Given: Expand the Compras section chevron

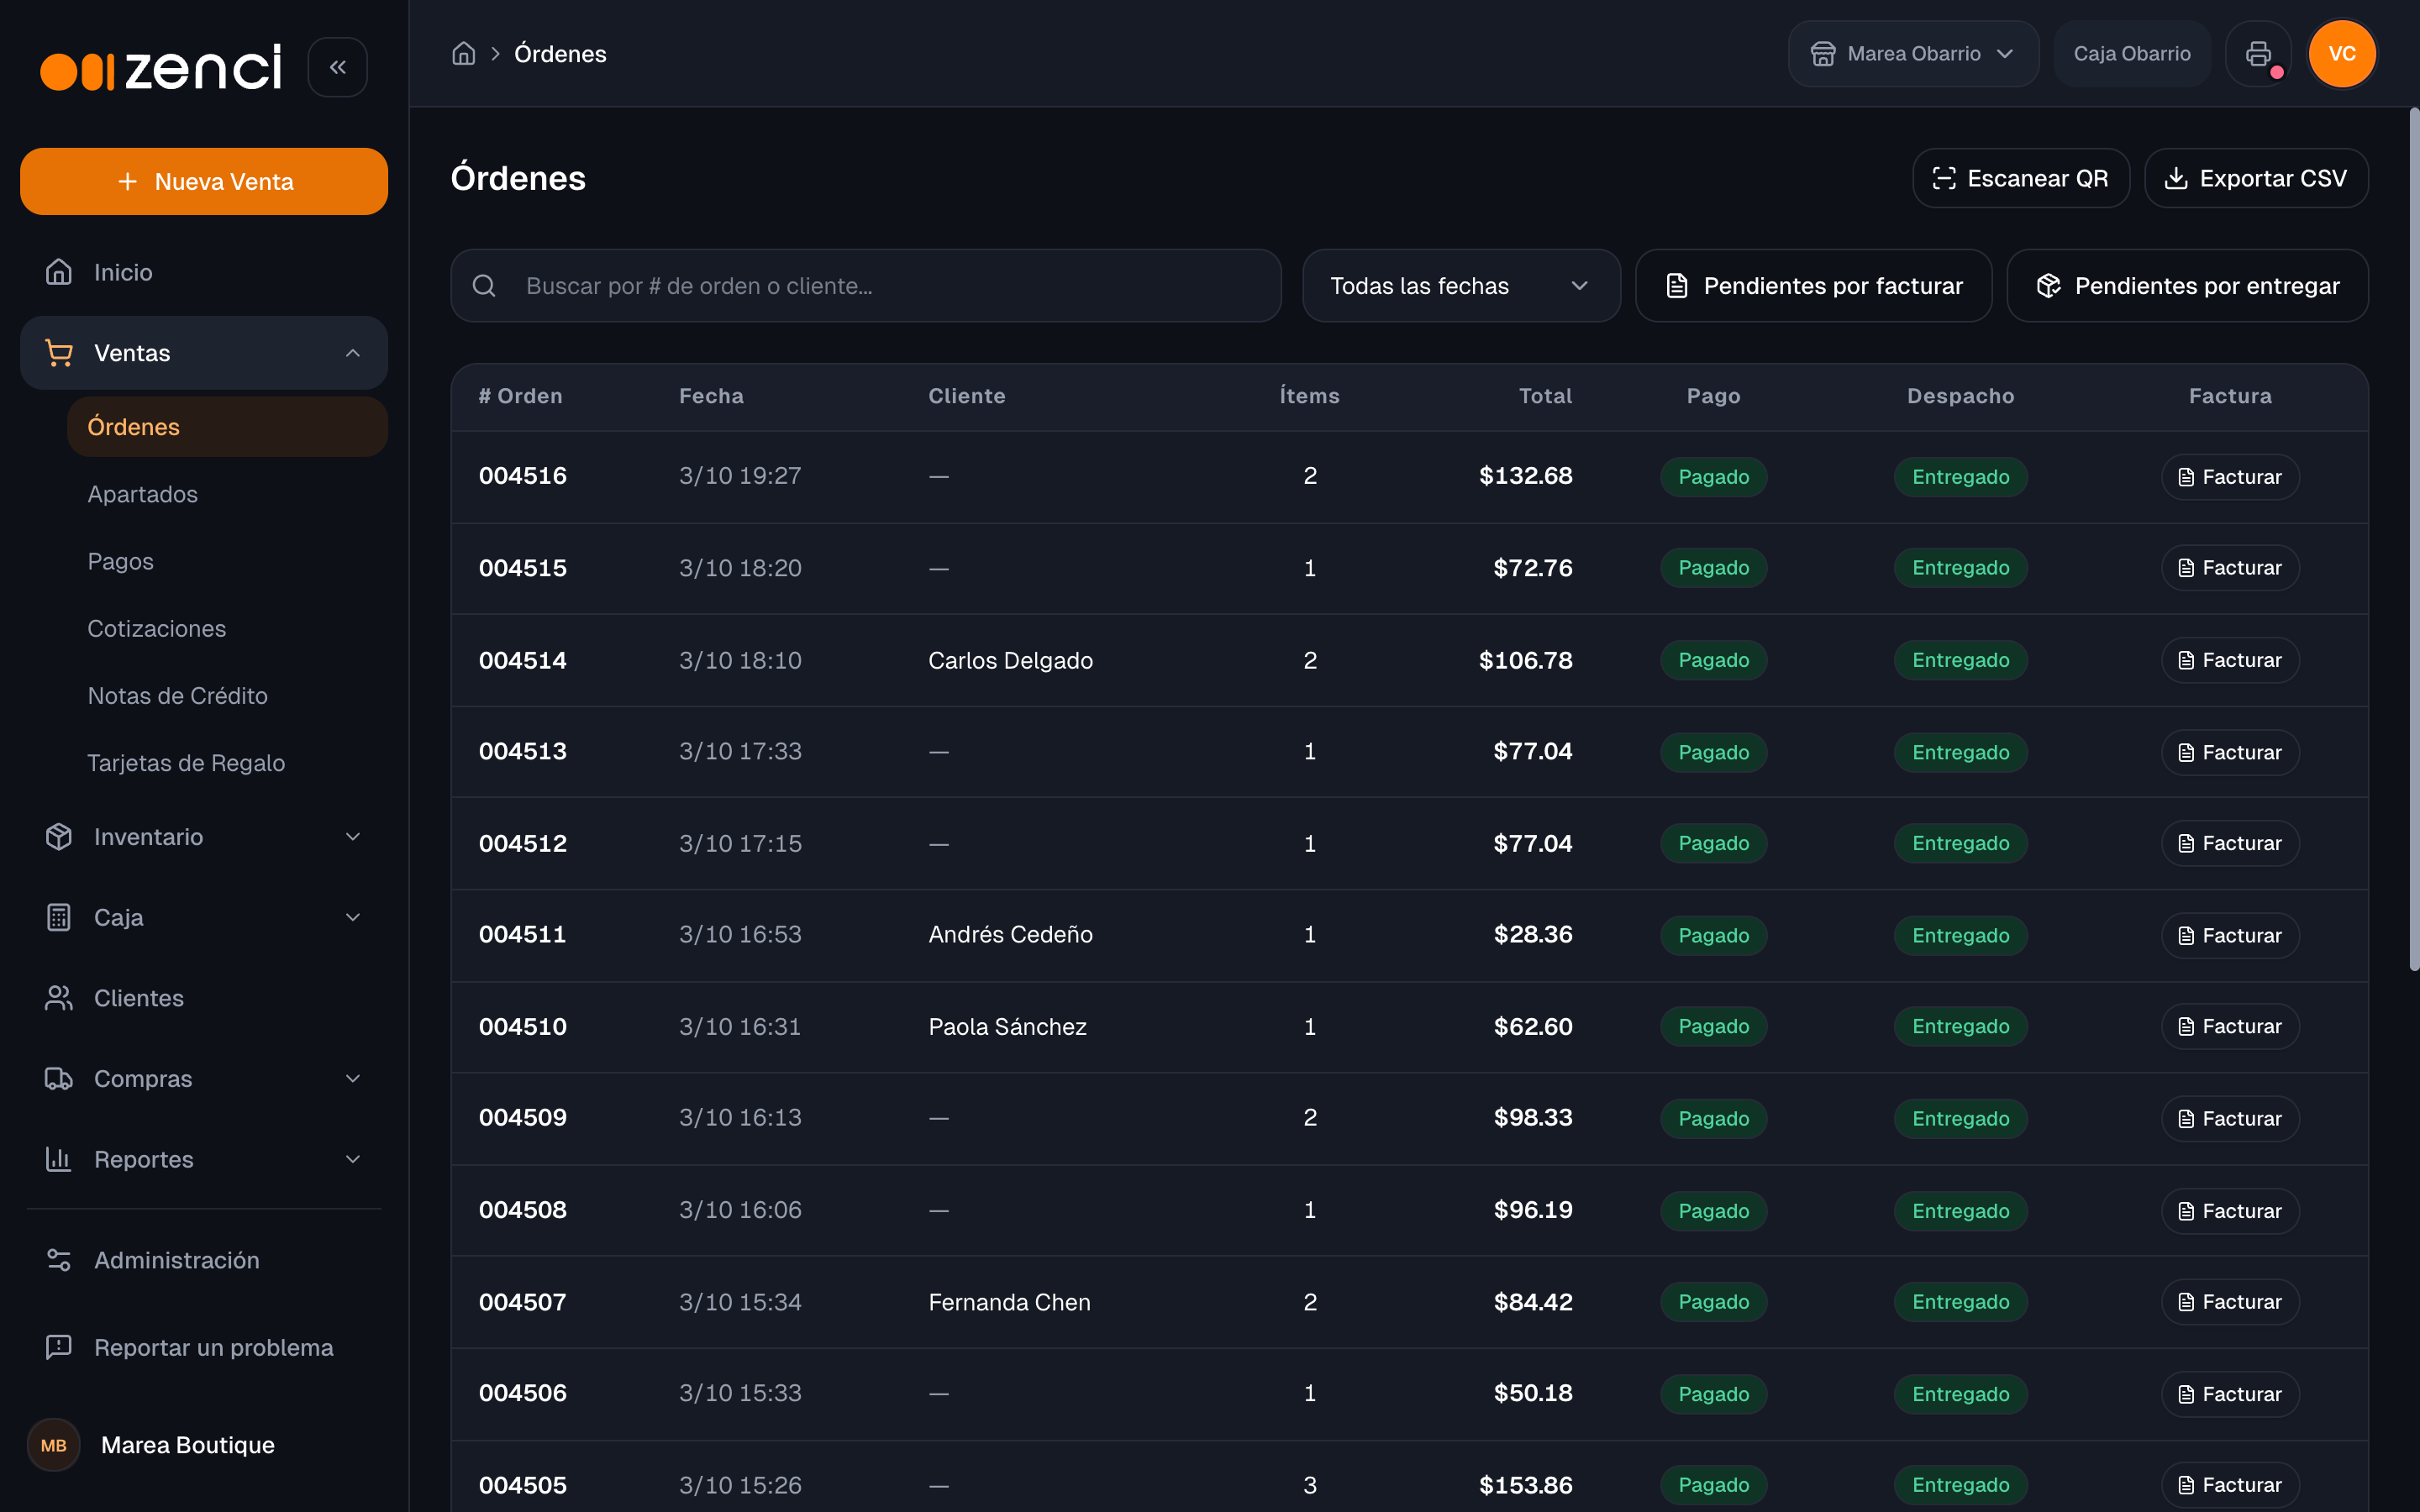Looking at the screenshot, I should [353, 1079].
